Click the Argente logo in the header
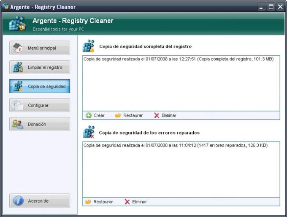This screenshot has width=287, height=217. (17, 24)
